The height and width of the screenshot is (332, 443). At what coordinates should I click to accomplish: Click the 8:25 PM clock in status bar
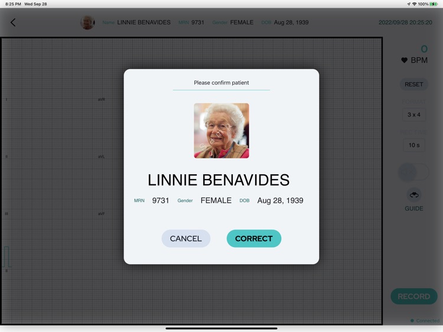point(13,4)
